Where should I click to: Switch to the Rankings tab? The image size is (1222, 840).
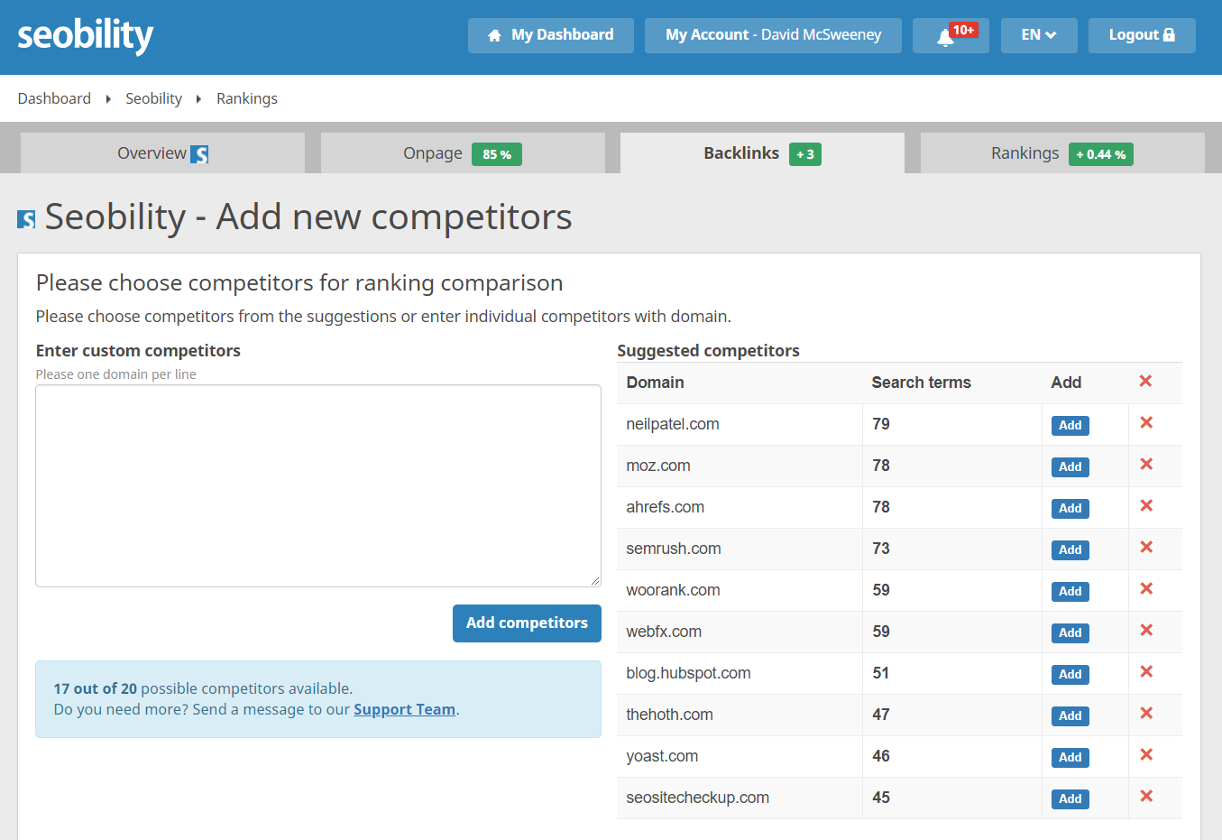(1025, 152)
